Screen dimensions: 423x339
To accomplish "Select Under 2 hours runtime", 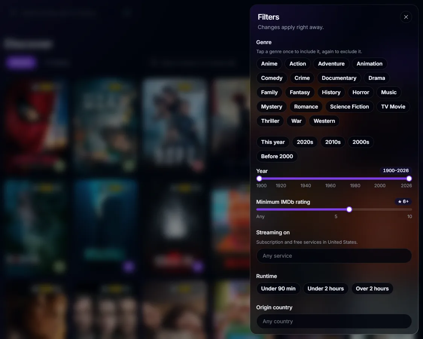I will click(326, 289).
